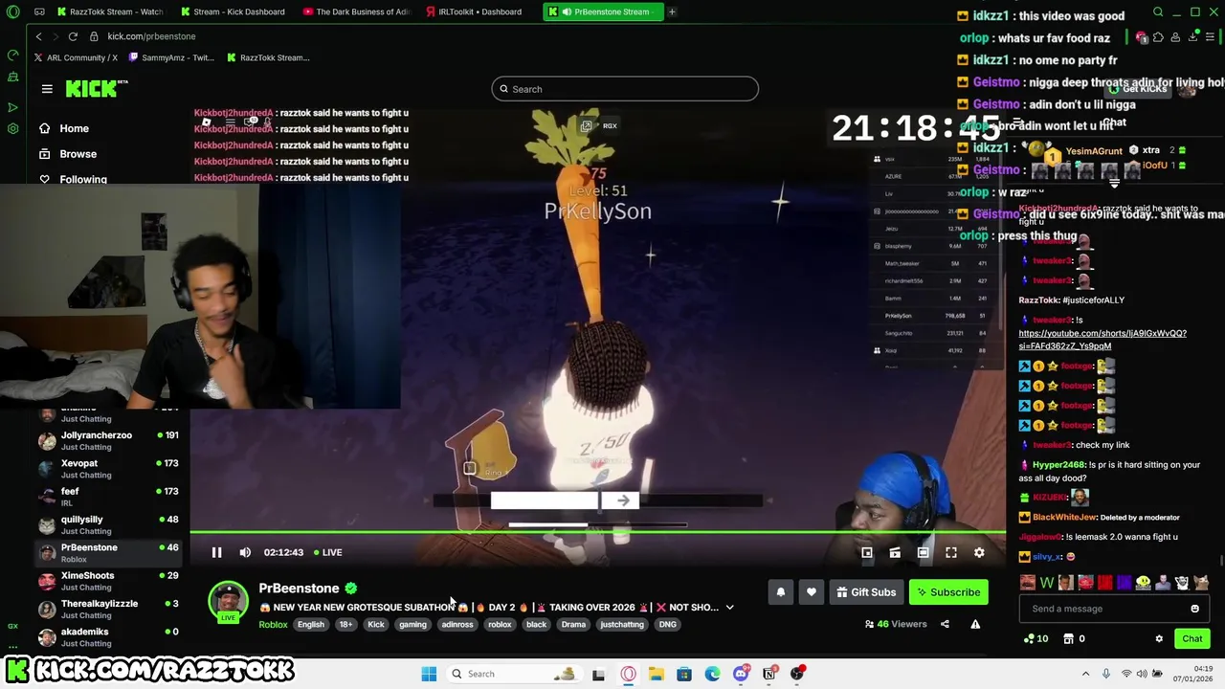The height and width of the screenshot is (689, 1225).
Task: Open a new browser tab
Action: [x=672, y=11]
